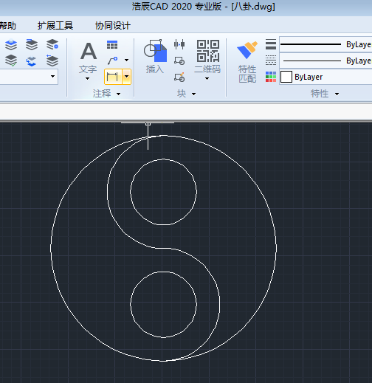Click the linear dimension tool icon
This screenshot has height=383, width=372.
[113, 77]
